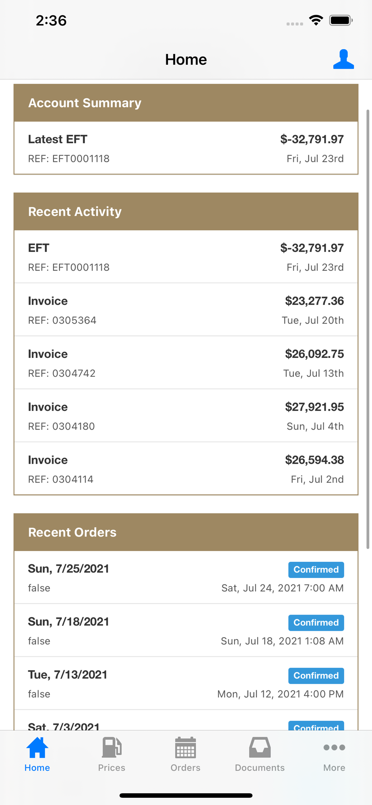Tap the Wi-Fi status icon

coord(316,20)
